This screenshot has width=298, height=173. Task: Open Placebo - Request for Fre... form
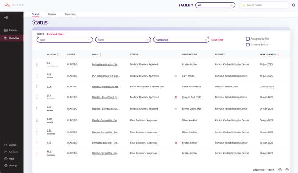click(x=106, y=86)
